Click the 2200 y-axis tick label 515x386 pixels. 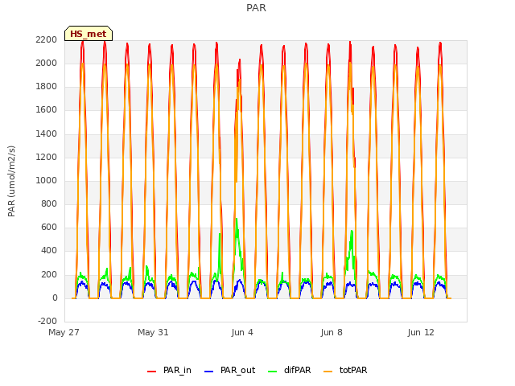[47, 39]
